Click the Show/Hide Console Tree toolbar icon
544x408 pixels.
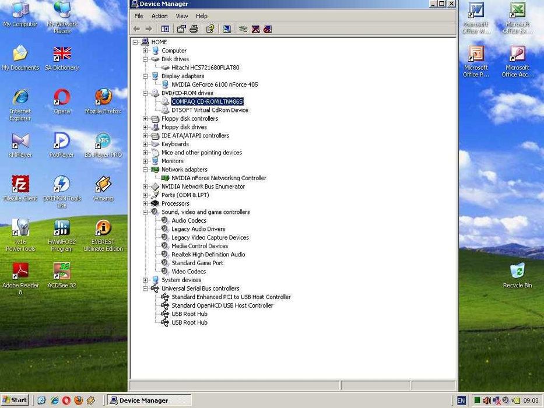click(165, 29)
